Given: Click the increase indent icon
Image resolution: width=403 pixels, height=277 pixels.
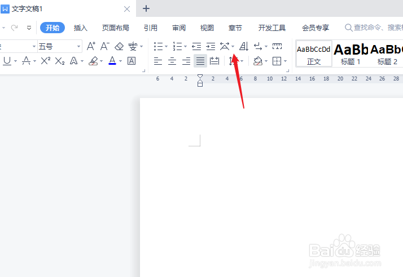Looking at the screenshot, I should [x=211, y=46].
